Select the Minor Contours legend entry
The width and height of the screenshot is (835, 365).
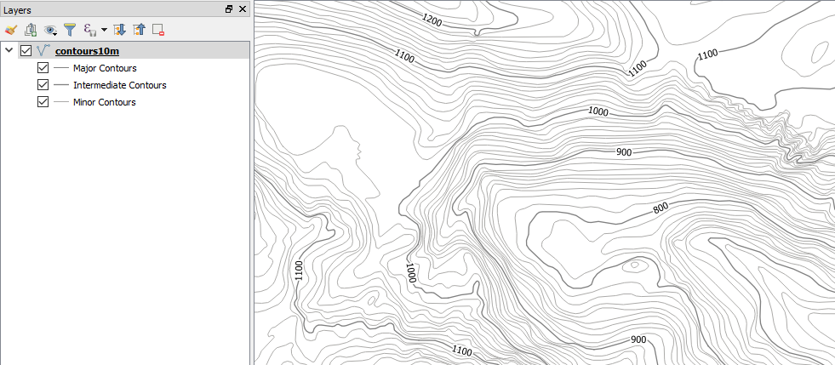(x=105, y=102)
